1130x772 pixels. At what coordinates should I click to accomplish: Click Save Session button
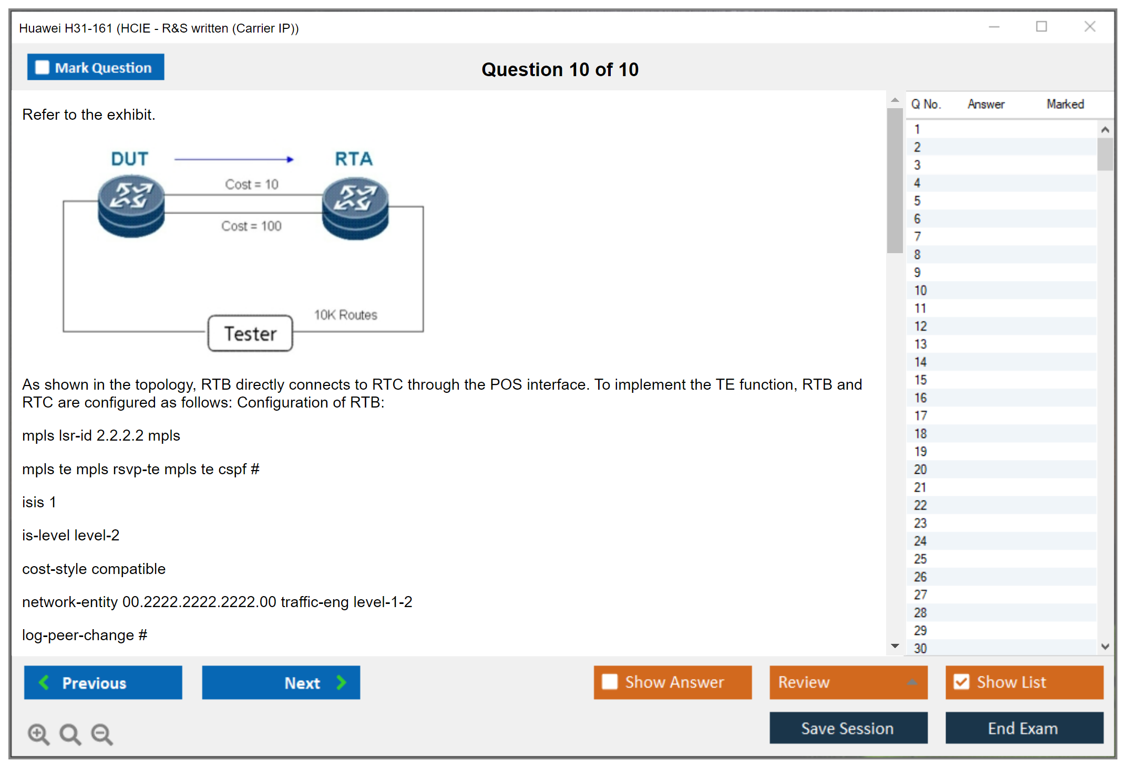(848, 728)
